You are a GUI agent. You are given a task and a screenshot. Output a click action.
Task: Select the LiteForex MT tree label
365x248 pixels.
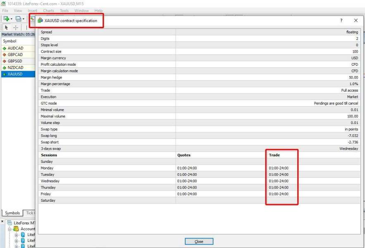click(24, 223)
